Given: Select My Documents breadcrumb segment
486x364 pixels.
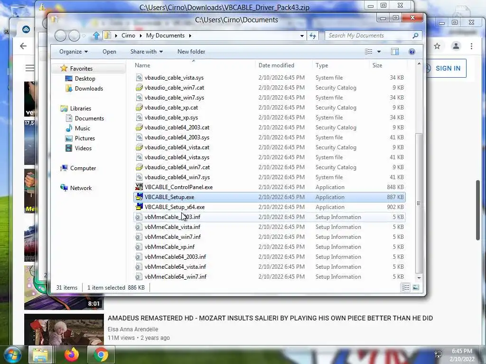Looking at the screenshot, I should pos(165,36).
